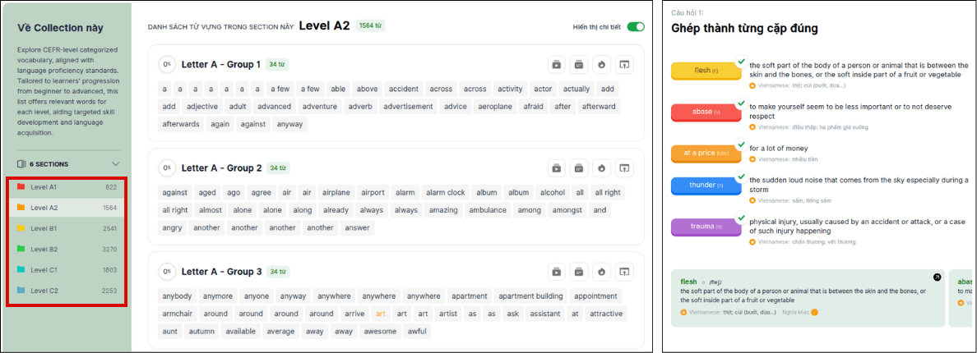Image resolution: width=977 pixels, height=353 pixels.
Task: Click the word chip ambulance
Action: (488, 210)
